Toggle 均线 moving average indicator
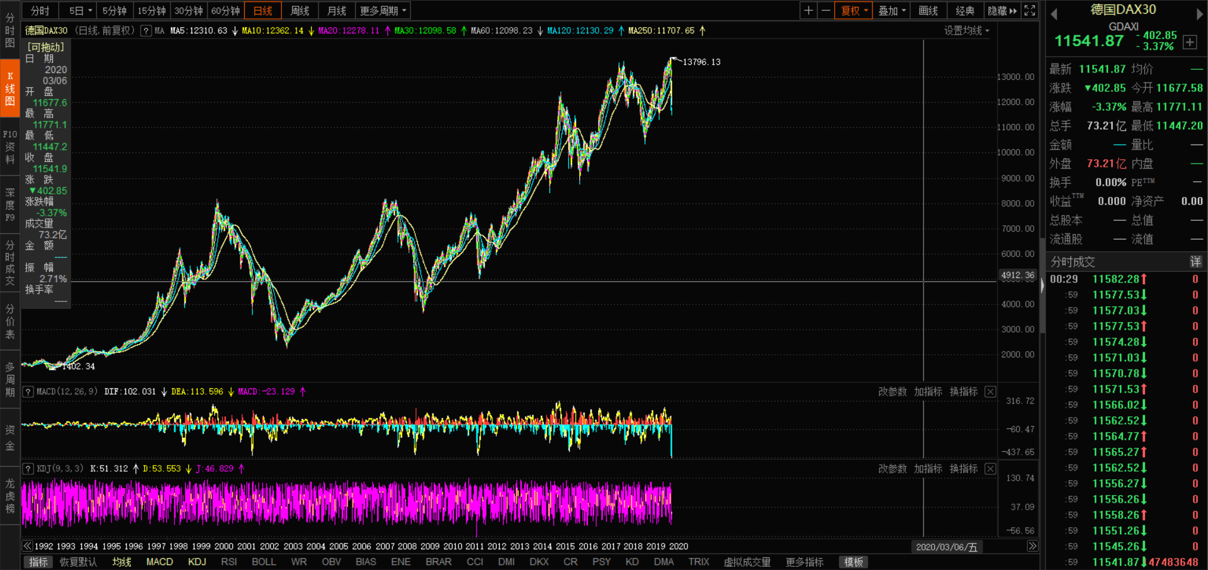This screenshot has width=1208, height=570. click(121, 562)
